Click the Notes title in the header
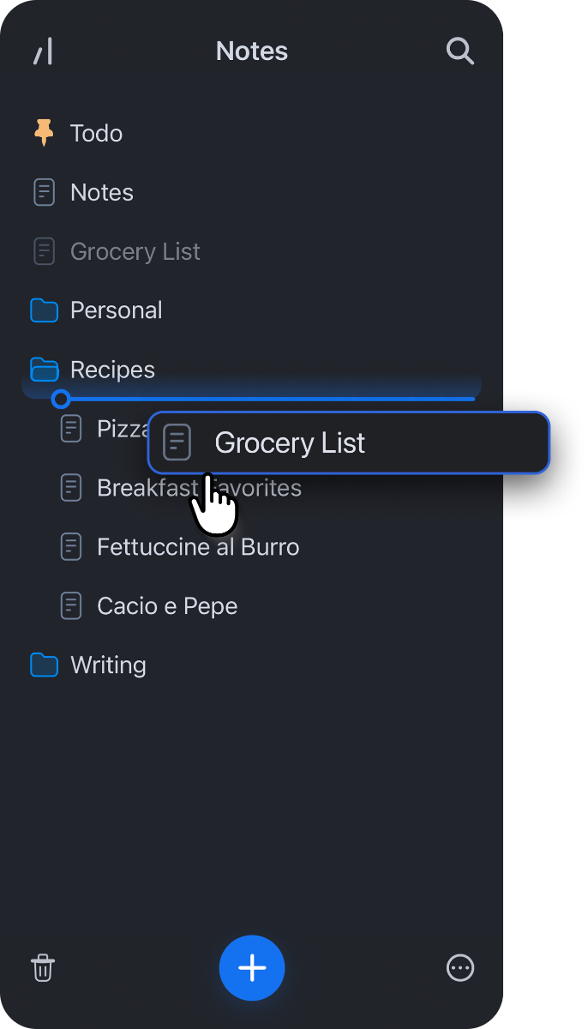This screenshot has height=1029, width=588. 252,51
